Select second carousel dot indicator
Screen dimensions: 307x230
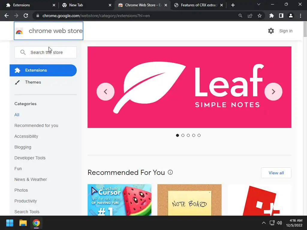pyautogui.click(x=183, y=135)
